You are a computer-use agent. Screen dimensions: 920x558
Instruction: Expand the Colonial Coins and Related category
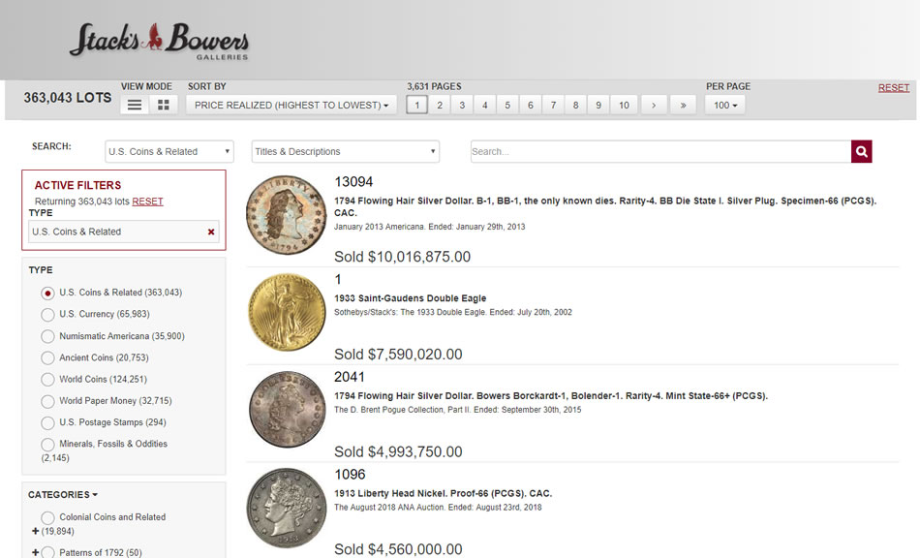36,531
